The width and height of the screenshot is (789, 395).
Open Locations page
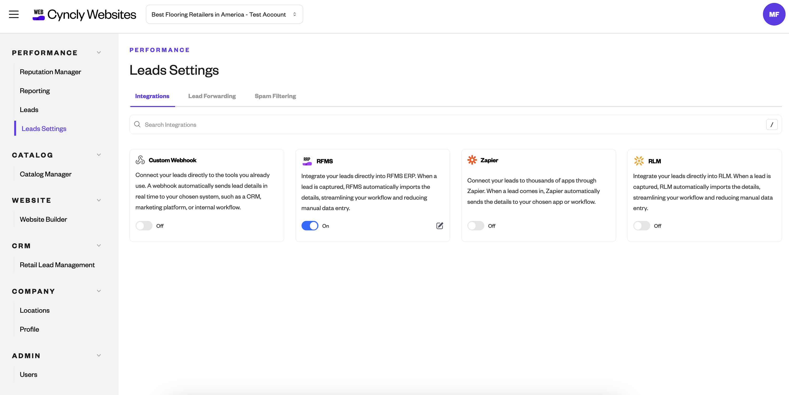click(34, 310)
